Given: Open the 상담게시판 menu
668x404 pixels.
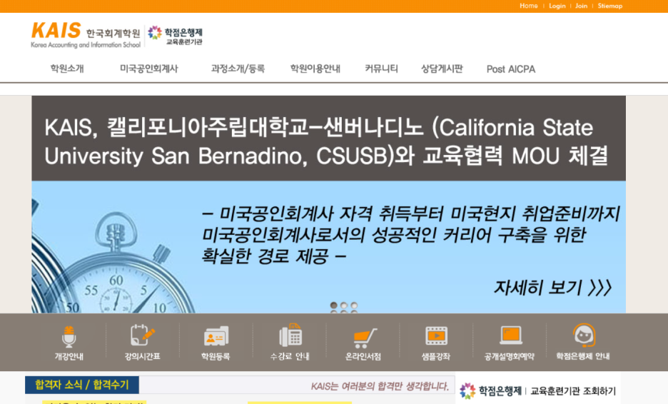Looking at the screenshot, I should [x=442, y=69].
